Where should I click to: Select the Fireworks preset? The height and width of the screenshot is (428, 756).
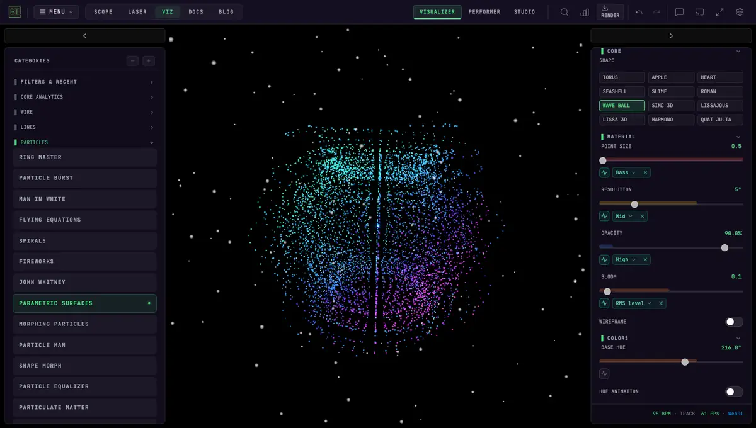click(x=84, y=261)
